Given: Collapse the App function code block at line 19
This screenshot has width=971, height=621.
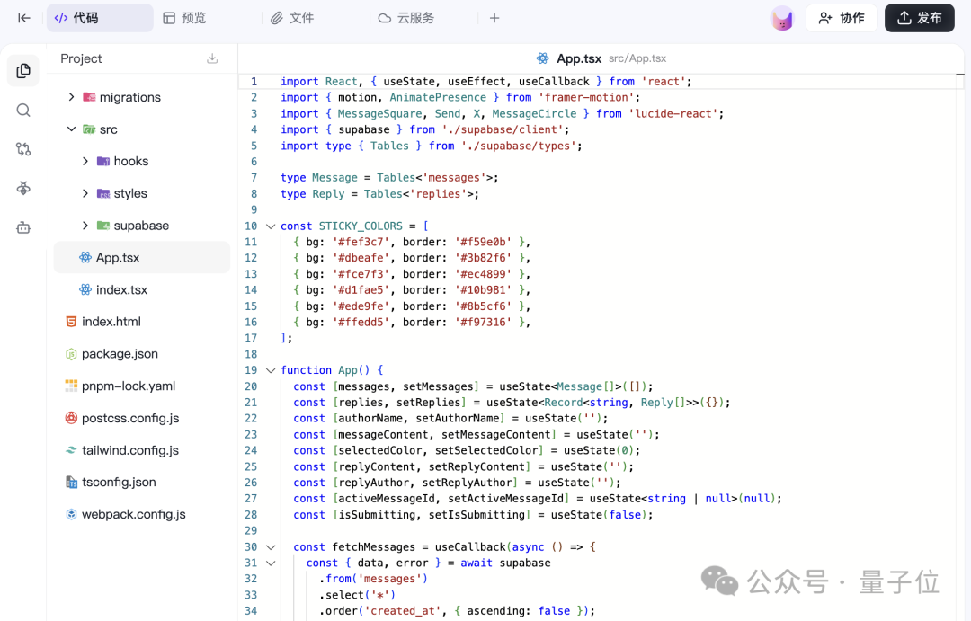Looking at the screenshot, I should (x=271, y=369).
